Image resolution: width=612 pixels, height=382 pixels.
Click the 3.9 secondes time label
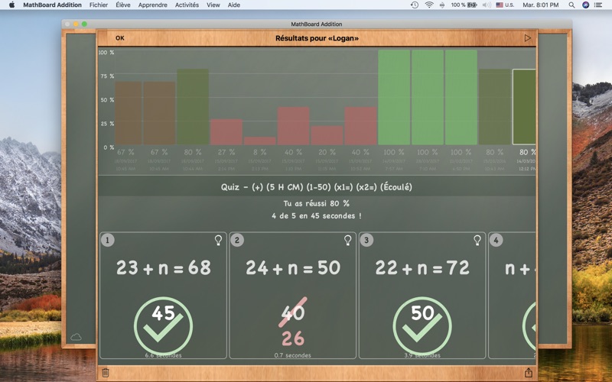pyautogui.click(x=422, y=355)
